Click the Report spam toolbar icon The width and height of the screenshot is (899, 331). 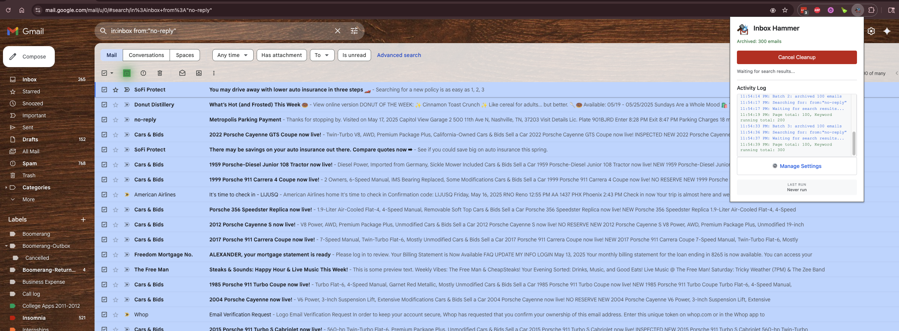tap(143, 73)
